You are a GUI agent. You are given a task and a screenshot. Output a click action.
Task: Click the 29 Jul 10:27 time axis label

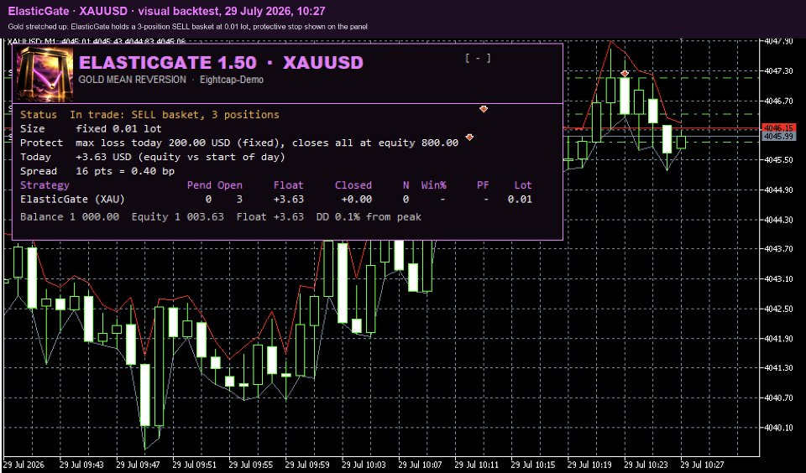(702, 465)
